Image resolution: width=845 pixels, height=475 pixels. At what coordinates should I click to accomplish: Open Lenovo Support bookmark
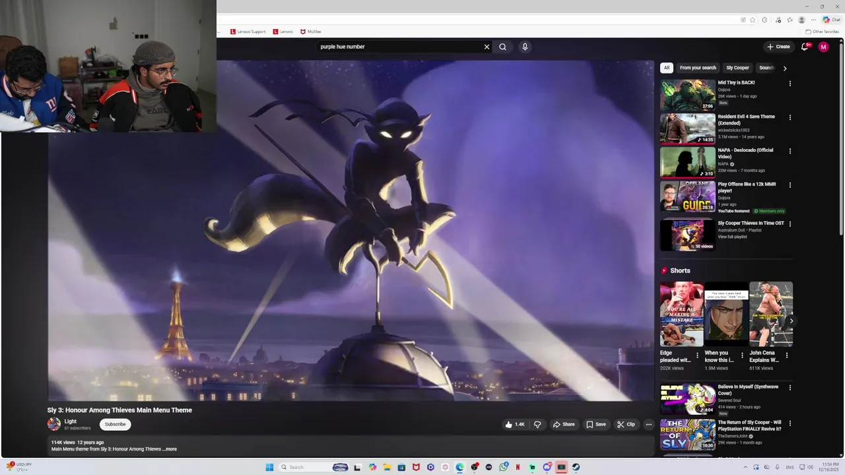point(248,32)
